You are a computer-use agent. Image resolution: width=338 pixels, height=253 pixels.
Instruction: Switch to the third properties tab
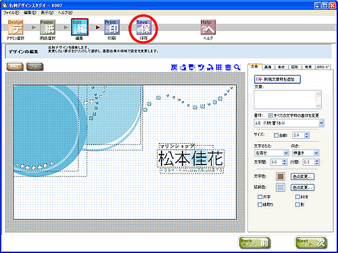click(x=281, y=67)
